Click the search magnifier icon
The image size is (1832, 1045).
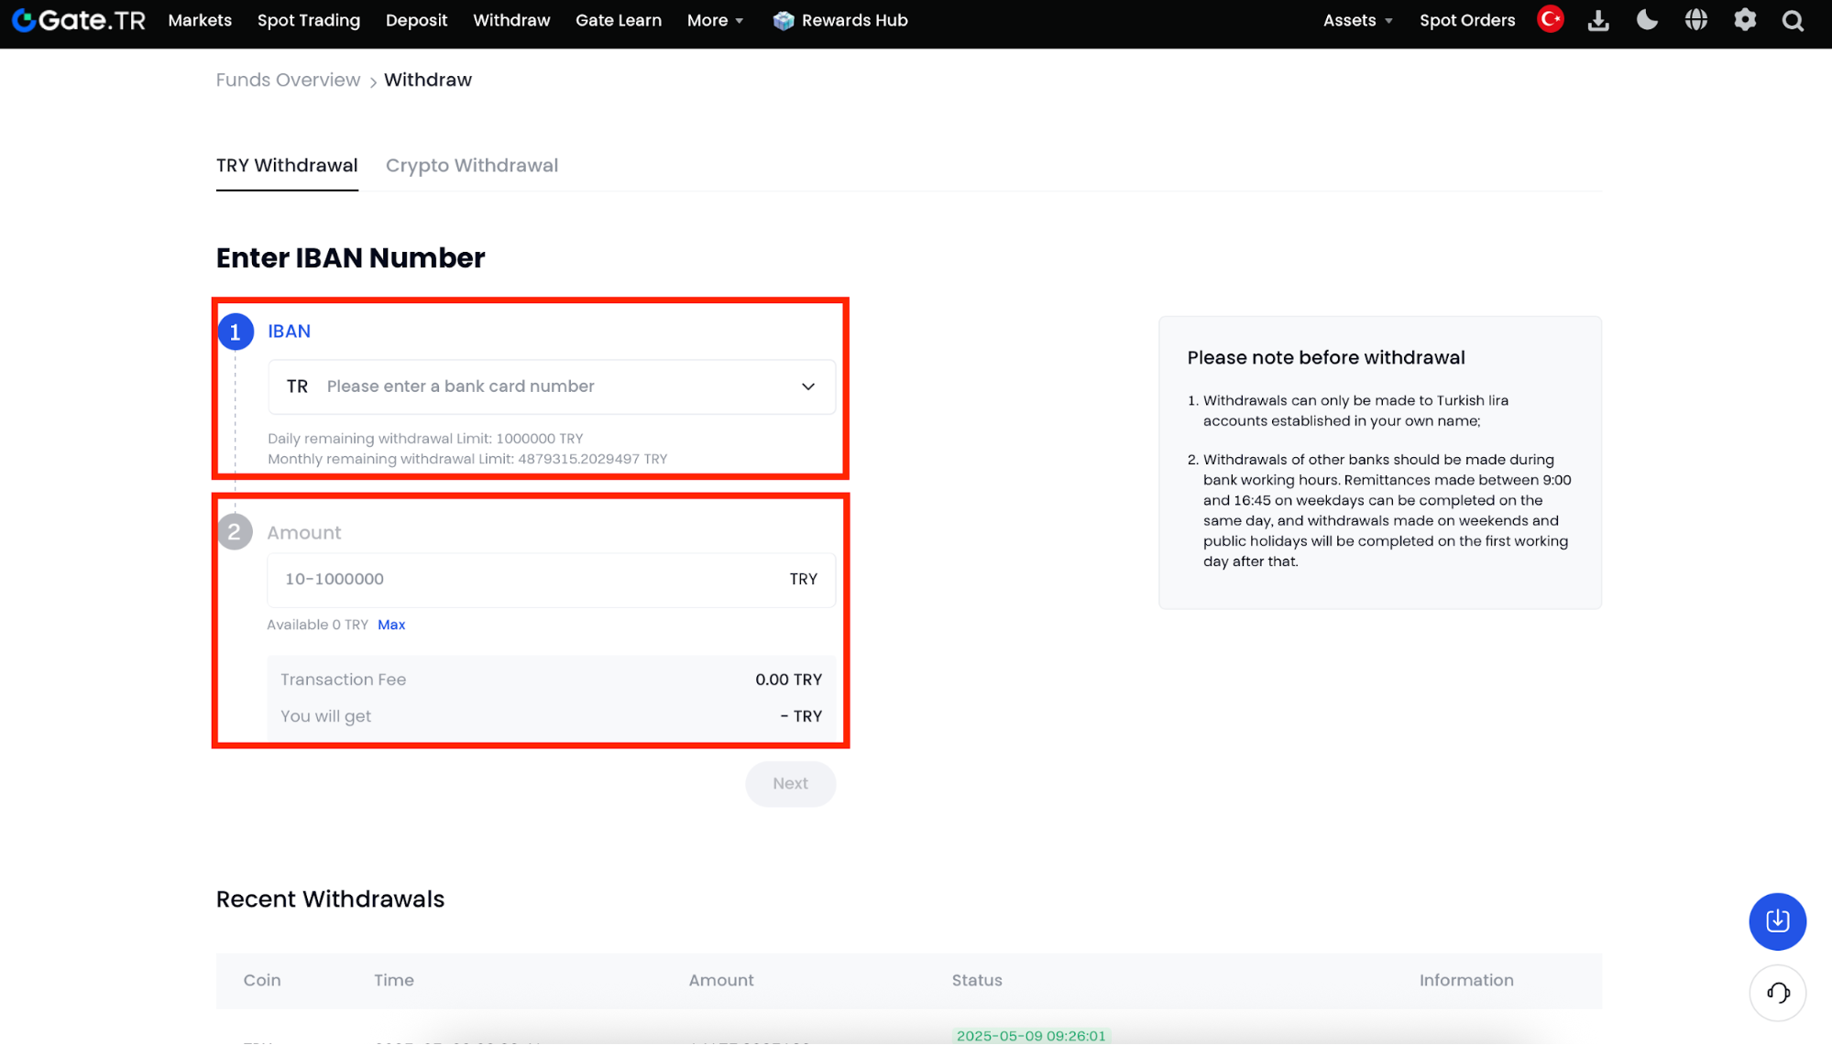click(x=1794, y=20)
